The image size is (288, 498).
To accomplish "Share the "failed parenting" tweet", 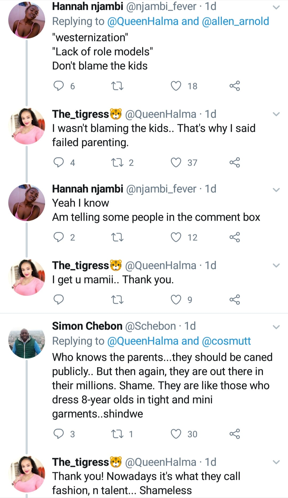I will (235, 162).
